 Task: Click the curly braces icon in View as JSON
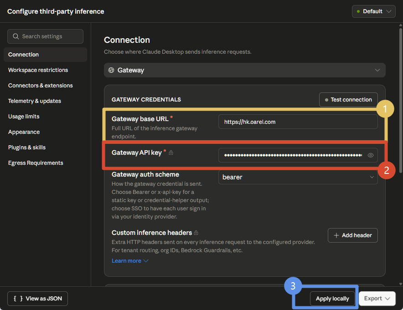point(18,299)
